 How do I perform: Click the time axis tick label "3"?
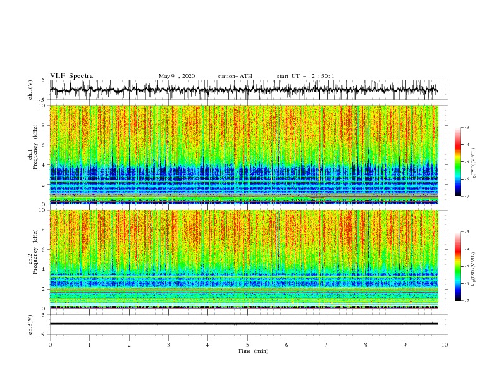tap(168, 345)
